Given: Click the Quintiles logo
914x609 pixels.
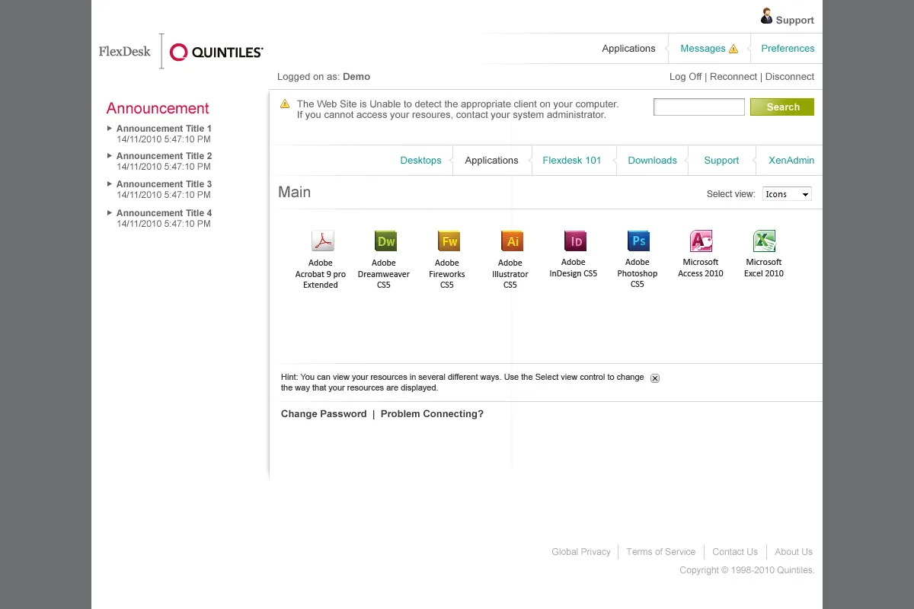Looking at the screenshot, I should [216, 52].
